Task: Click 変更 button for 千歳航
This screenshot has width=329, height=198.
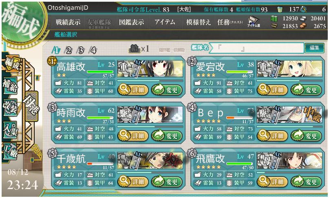Action: click(x=167, y=182)
